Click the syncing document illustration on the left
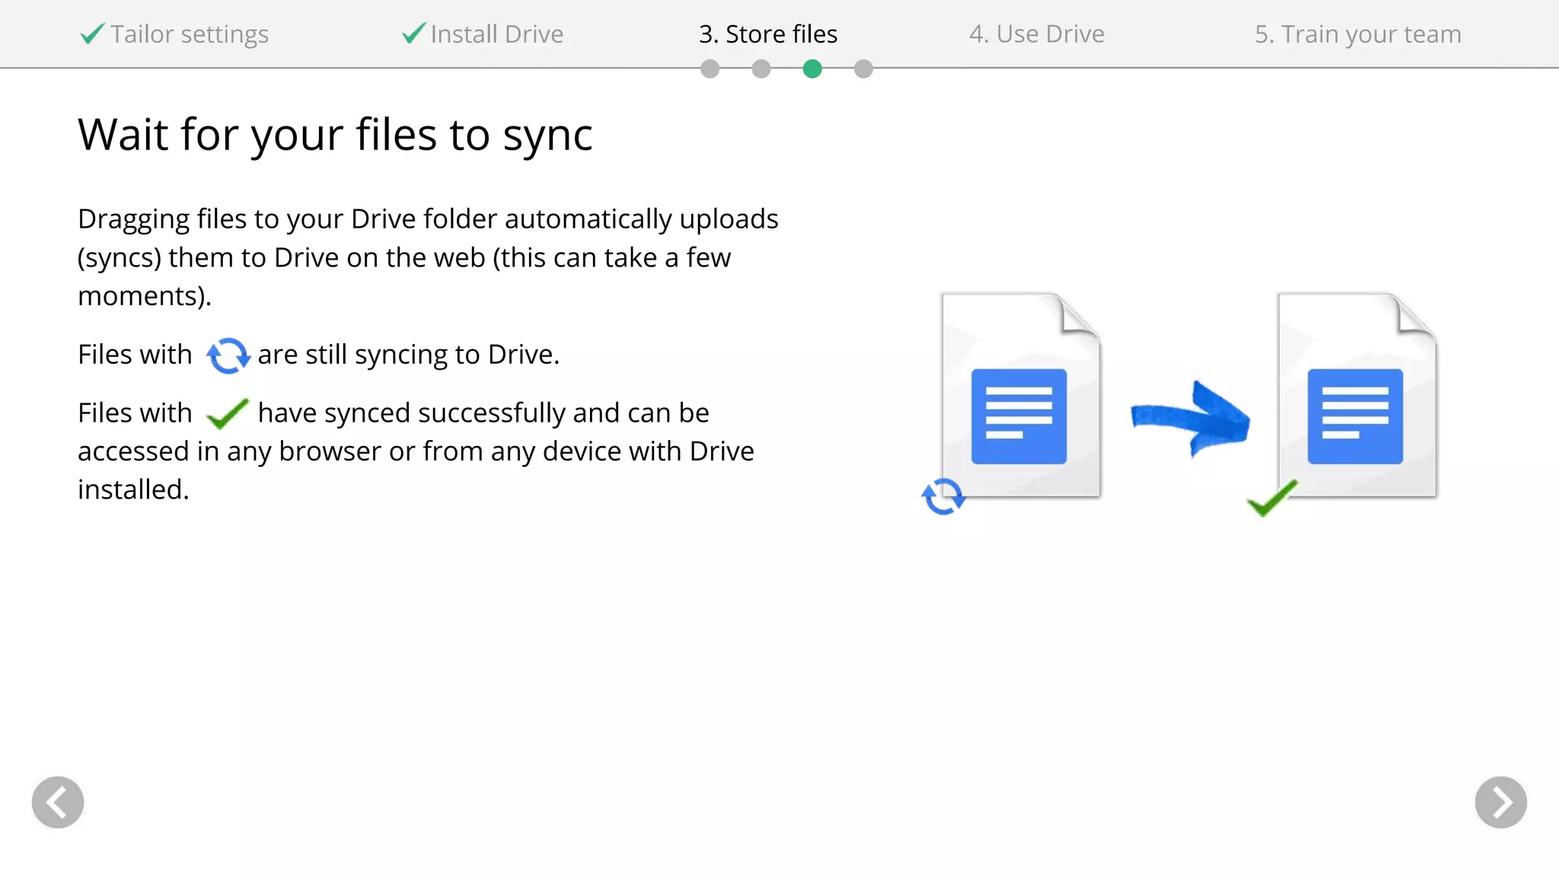 click(1021, 395)
